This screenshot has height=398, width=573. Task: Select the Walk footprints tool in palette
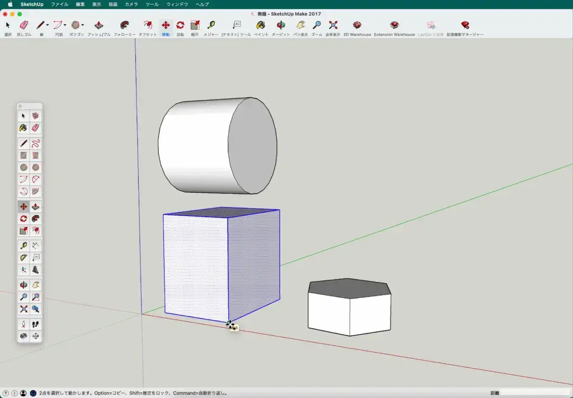click(x=35, y=324)
